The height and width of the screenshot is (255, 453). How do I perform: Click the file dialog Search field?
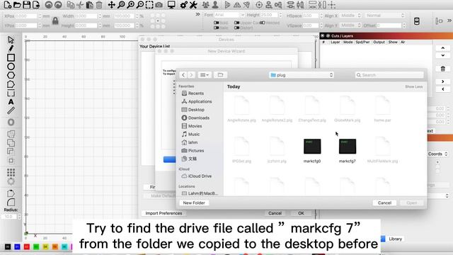(x=389, y=75)
